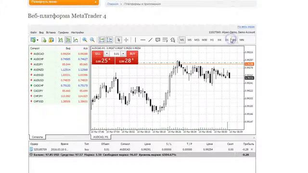Toggle chart shift icon

(x=109, y=40)
